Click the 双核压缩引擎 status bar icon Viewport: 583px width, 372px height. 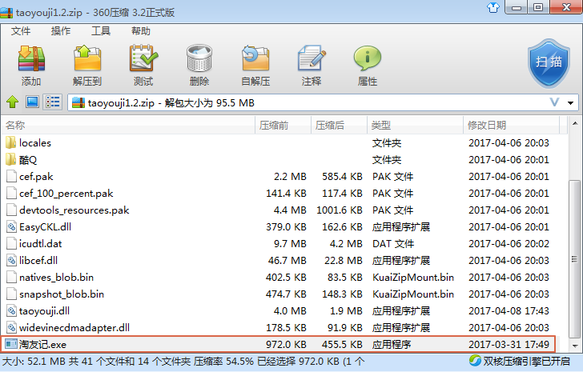[x=475, y=361]
